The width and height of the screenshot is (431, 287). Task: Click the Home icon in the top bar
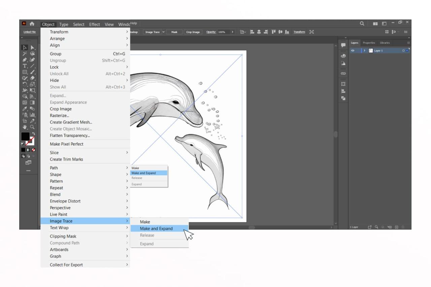click(x=32, y=24)
